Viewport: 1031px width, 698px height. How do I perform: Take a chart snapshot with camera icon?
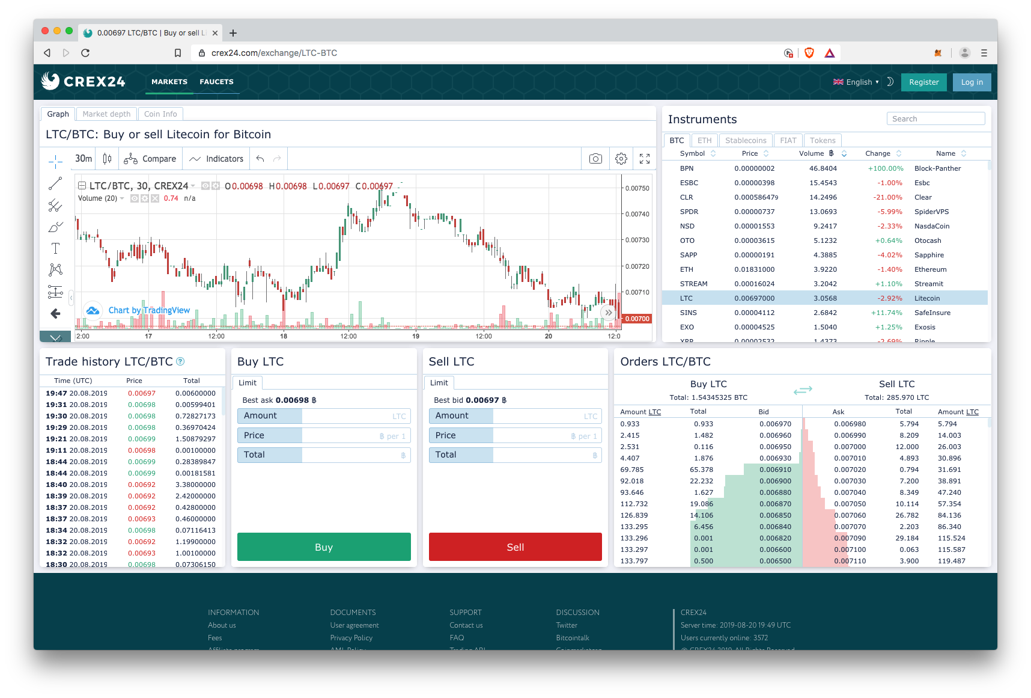[595, 159]
